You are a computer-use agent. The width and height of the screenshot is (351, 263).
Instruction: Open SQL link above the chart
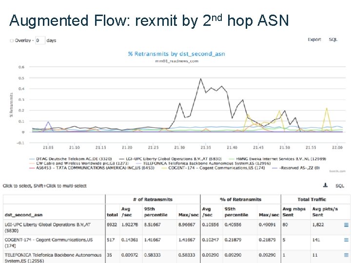(333, 39)
